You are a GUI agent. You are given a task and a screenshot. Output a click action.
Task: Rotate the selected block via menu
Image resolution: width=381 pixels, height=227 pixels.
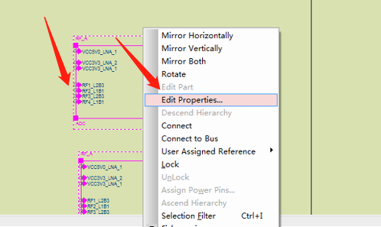pyautogui.click(x=173, y=74)
